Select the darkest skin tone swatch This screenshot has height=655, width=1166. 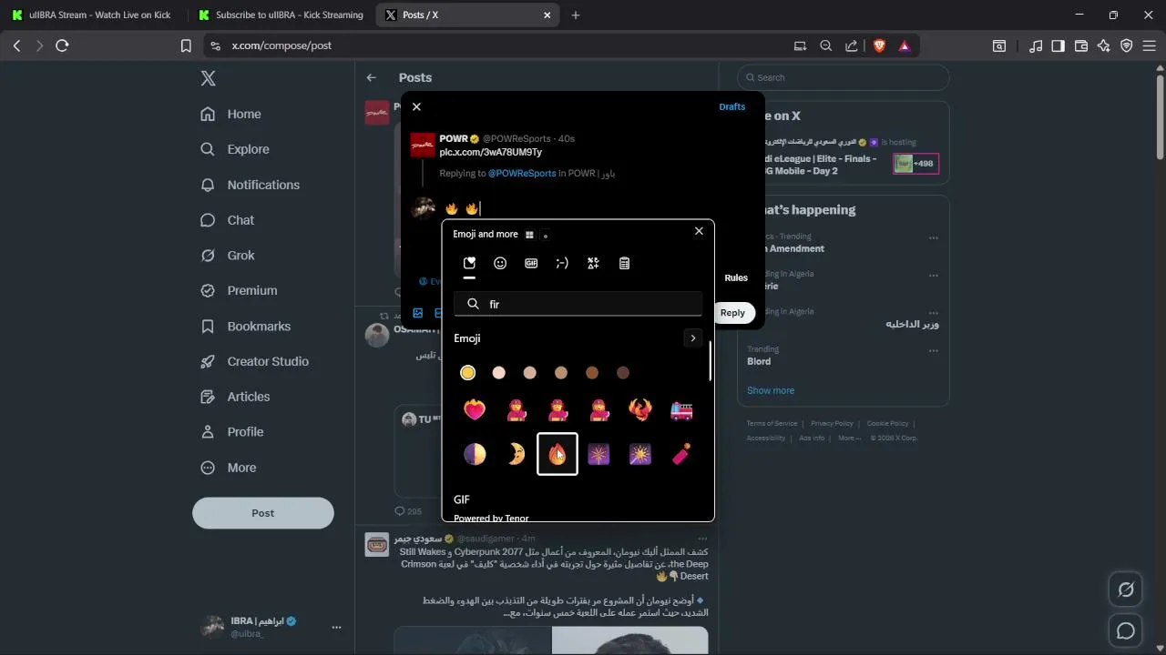623,372
